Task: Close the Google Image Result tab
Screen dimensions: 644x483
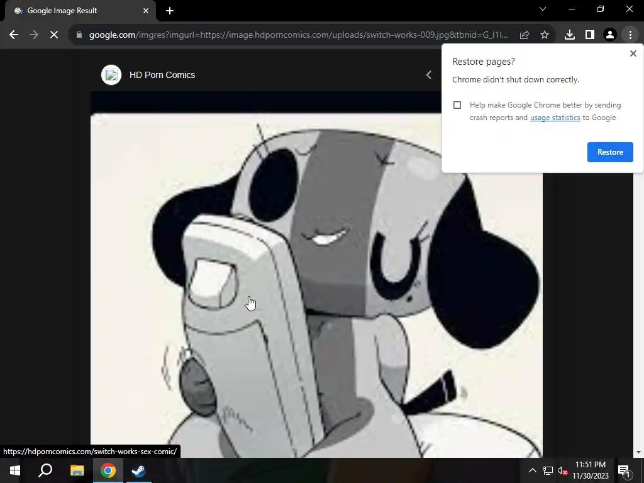Action: click(146, 11)
